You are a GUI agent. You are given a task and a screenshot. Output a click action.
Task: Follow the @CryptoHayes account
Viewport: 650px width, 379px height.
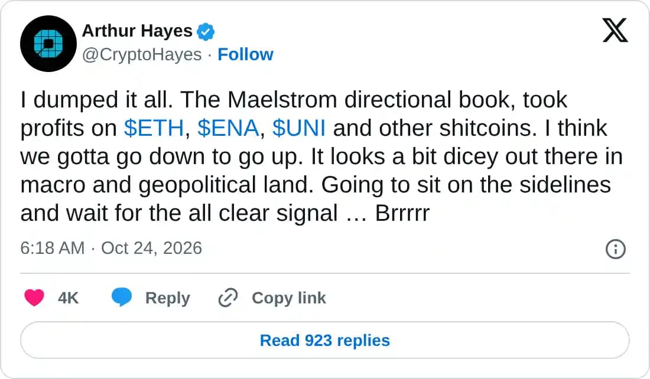click(x=245, y=54)
